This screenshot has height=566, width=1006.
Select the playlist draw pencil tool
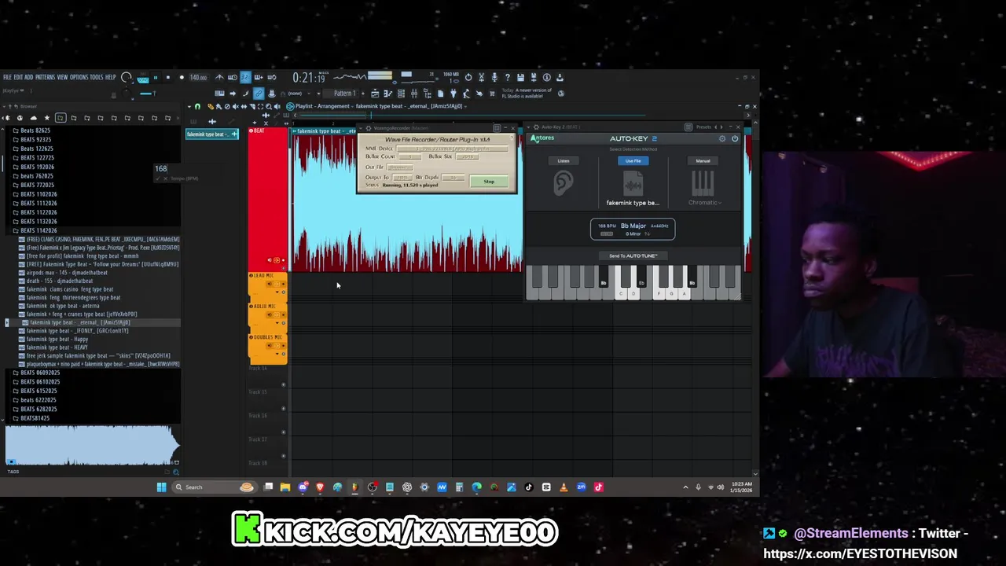pos(211,106)
